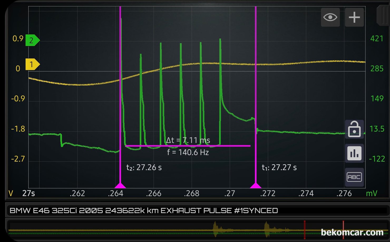Open the side panel handle at top right
Image resolution: width=390 pixels, height=242 pixels.
pyautogui.click(x=383, y=16)
